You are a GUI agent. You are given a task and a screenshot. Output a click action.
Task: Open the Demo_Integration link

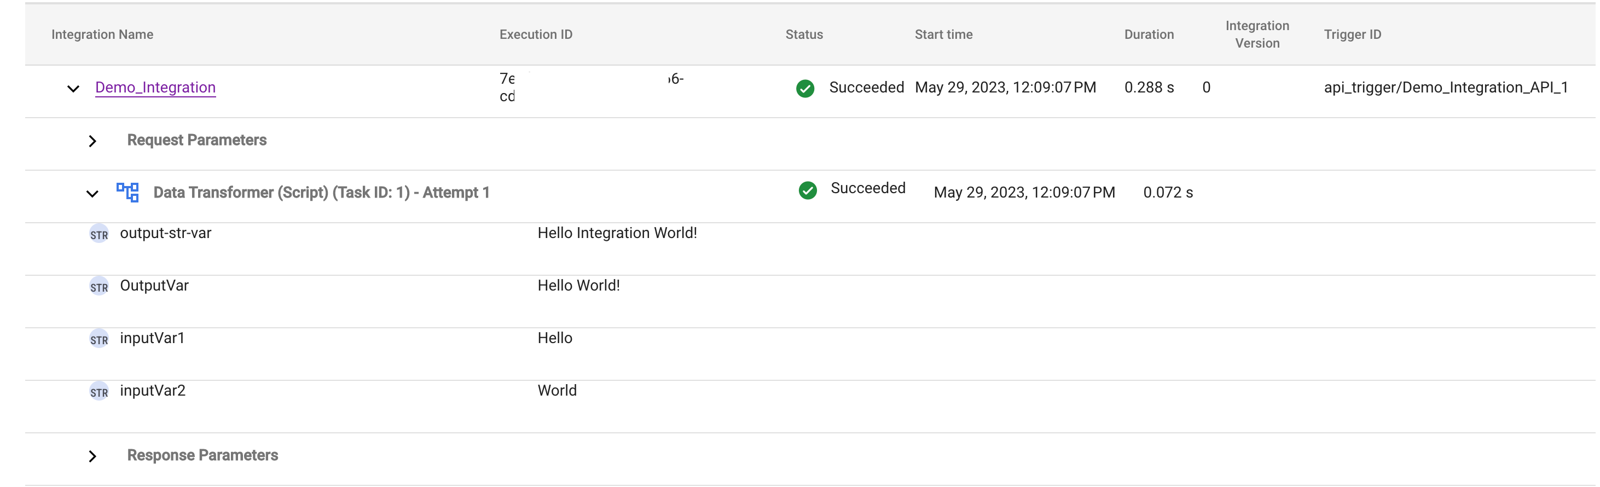[155, 88]
